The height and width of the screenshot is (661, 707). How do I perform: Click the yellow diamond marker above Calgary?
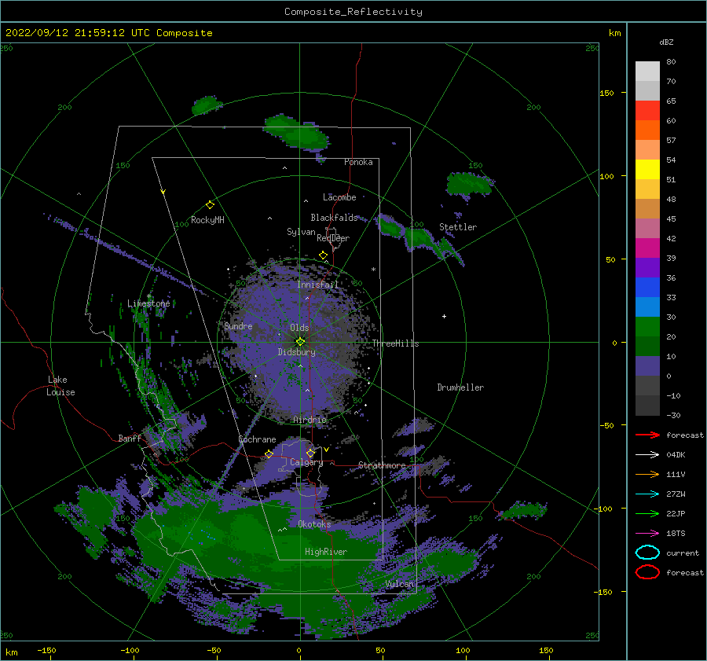[310, 453]
